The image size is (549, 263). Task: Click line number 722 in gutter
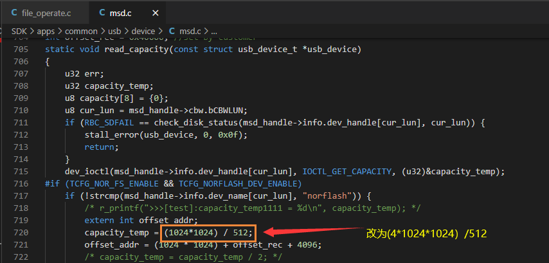point(21,257)
